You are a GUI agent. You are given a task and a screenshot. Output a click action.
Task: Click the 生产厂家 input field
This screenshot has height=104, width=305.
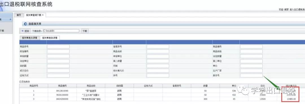click(x=251, y=71)
